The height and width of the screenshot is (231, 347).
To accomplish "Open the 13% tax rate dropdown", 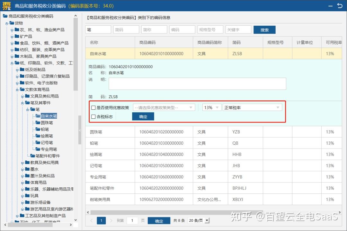I will [212, 107].
